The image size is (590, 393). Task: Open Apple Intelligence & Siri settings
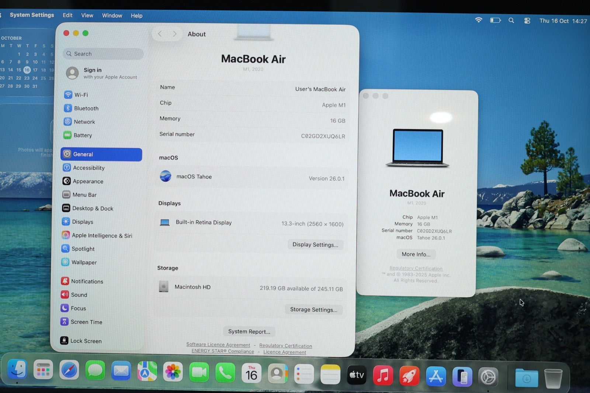click(101, 236)
